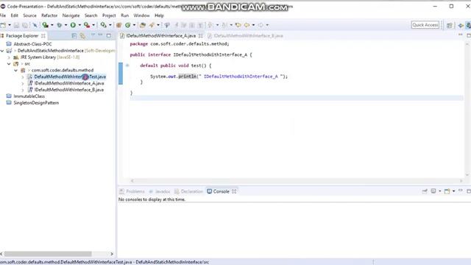Image resolution: width=471 pixels, height=265 pixels.
Task: Expand the JRE System Library node
Action: point(9,57)
